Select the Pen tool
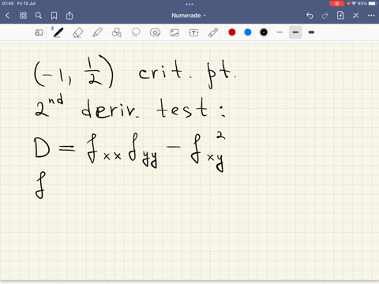 point(58,32)
